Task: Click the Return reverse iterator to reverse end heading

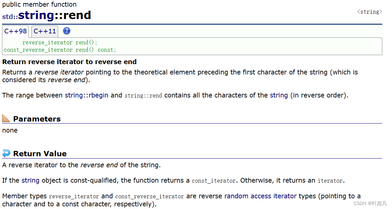Action: pos(69,62)
